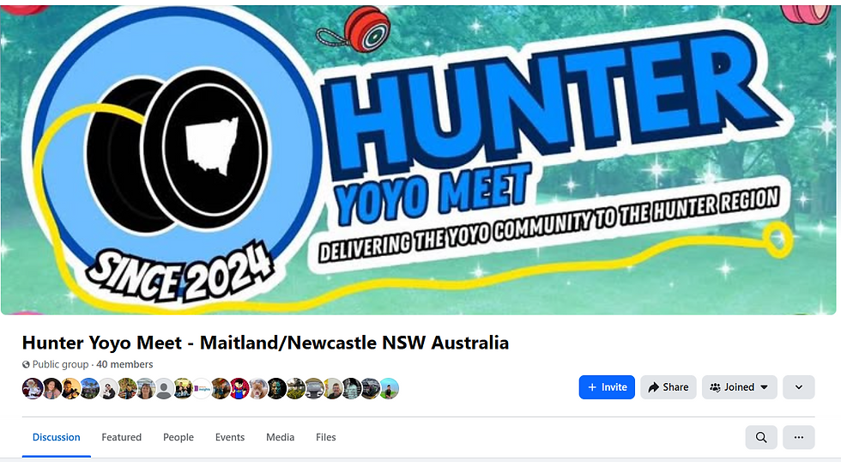Click the 40 members link
The width and height of the screenshot is (841, 462).
tap(124, 364)
